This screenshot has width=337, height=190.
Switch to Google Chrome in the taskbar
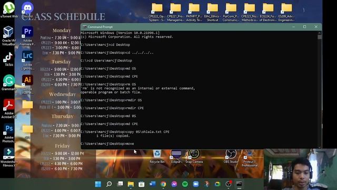(163, 184)
